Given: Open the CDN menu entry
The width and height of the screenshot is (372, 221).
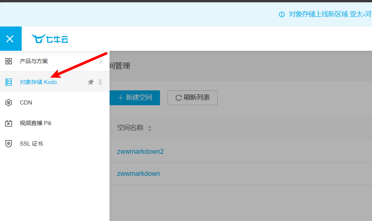Looking at the screenshot, I should point(26,103).
